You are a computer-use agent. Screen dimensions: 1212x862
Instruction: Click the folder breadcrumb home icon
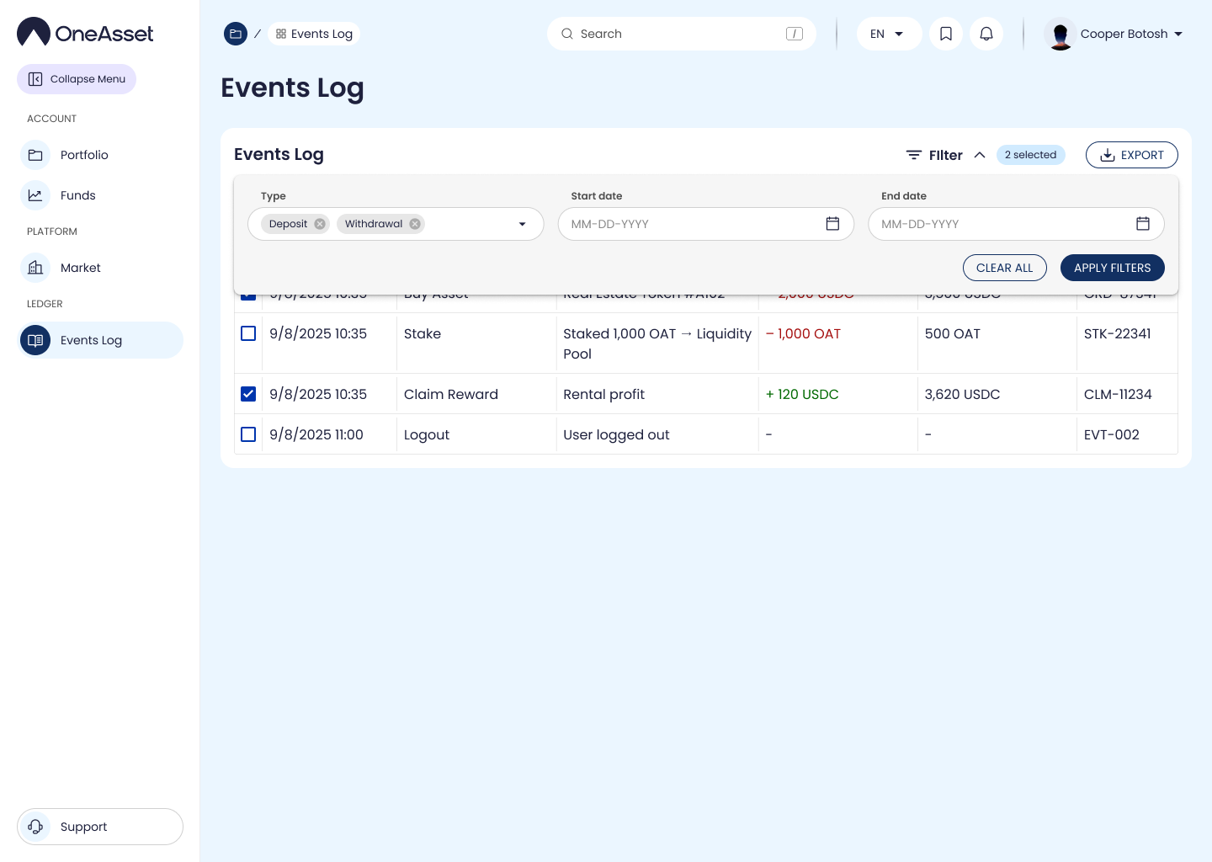[236, 34]
